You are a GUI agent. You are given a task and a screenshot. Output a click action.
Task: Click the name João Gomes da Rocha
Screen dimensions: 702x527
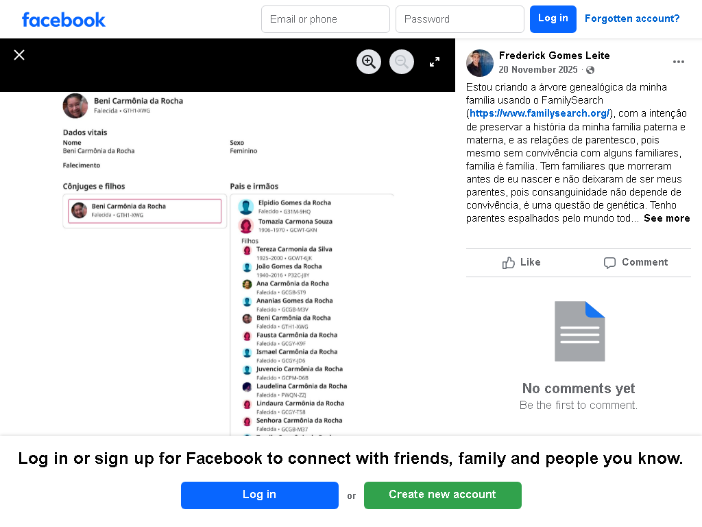289,266
